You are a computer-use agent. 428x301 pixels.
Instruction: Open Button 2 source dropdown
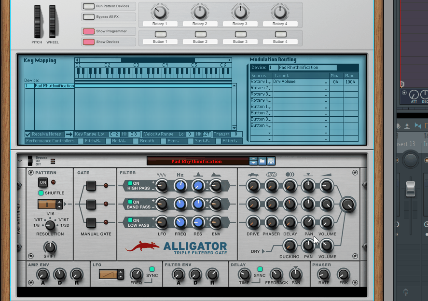click(261, 113)
